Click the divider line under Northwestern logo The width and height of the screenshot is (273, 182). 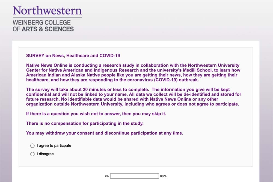point(47,17)
